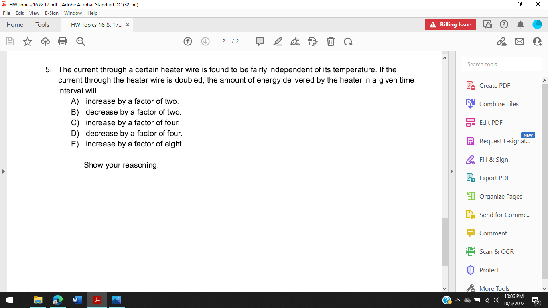This screenshot has height=308, width=548.
Task: Open the Billing Issue notice
Action: pos(450,24)
